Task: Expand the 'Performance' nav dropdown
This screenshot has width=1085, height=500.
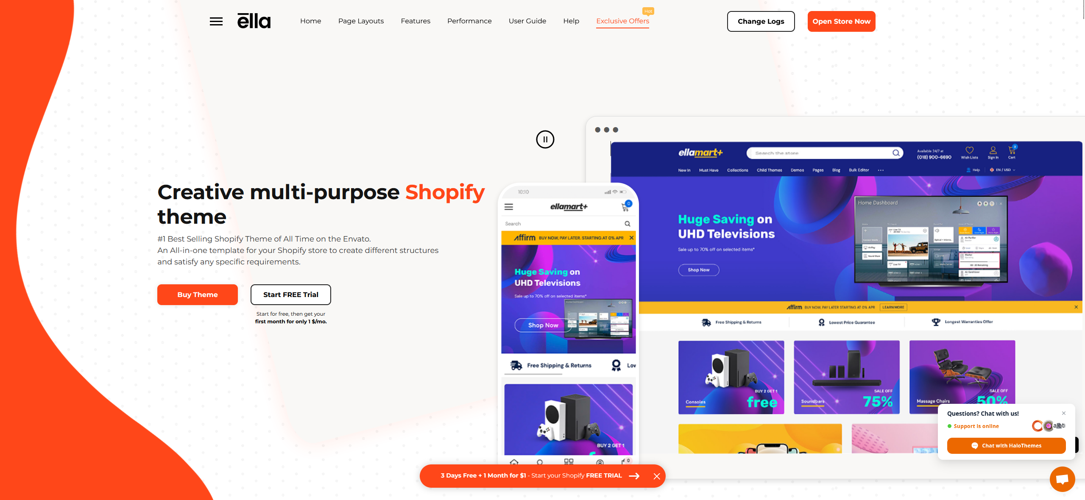Action: tap(470, 21)
